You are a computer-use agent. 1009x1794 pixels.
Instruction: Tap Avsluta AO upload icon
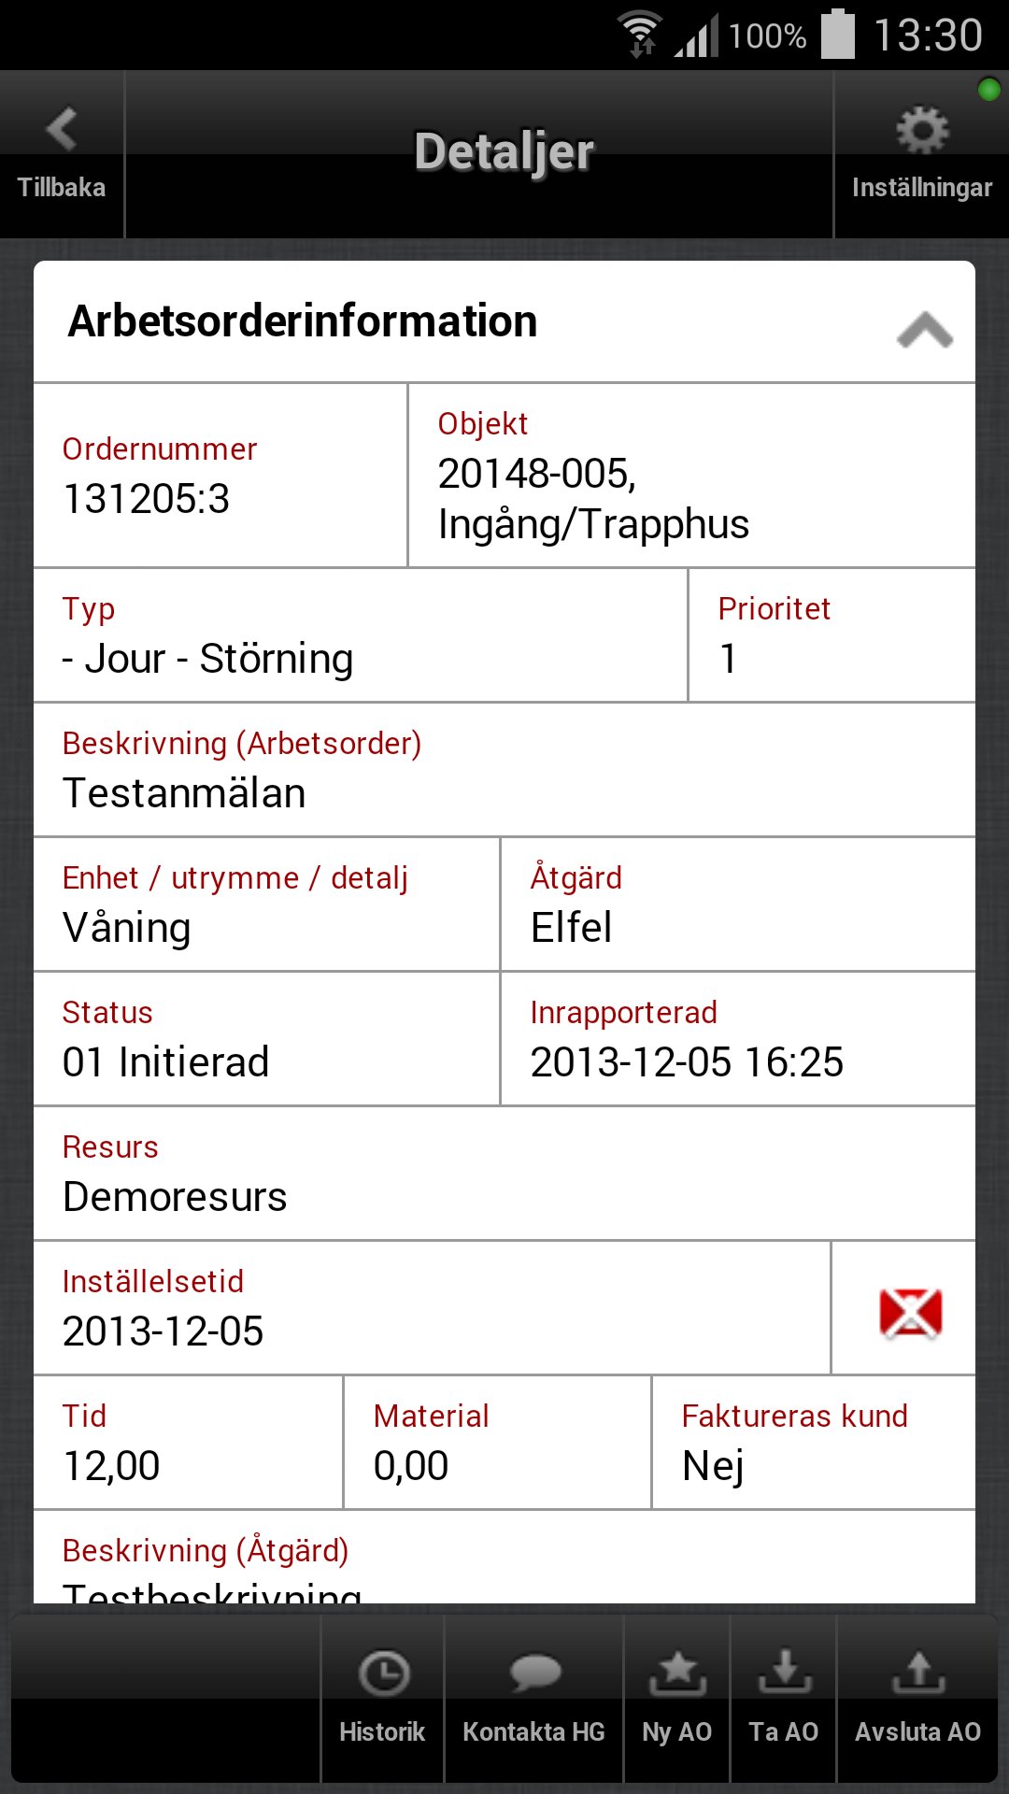[x=918, y=1673]
